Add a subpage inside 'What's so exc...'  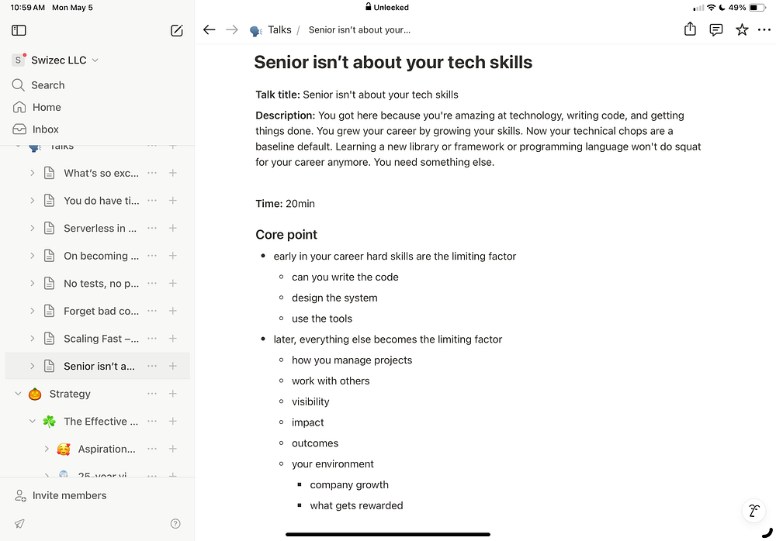pos(173,173)
